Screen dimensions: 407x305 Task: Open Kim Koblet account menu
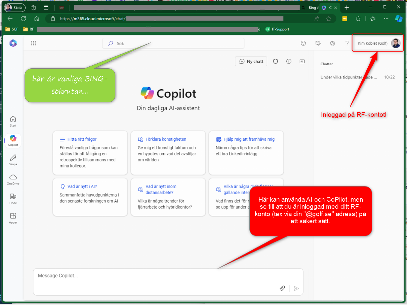[377, 43]
